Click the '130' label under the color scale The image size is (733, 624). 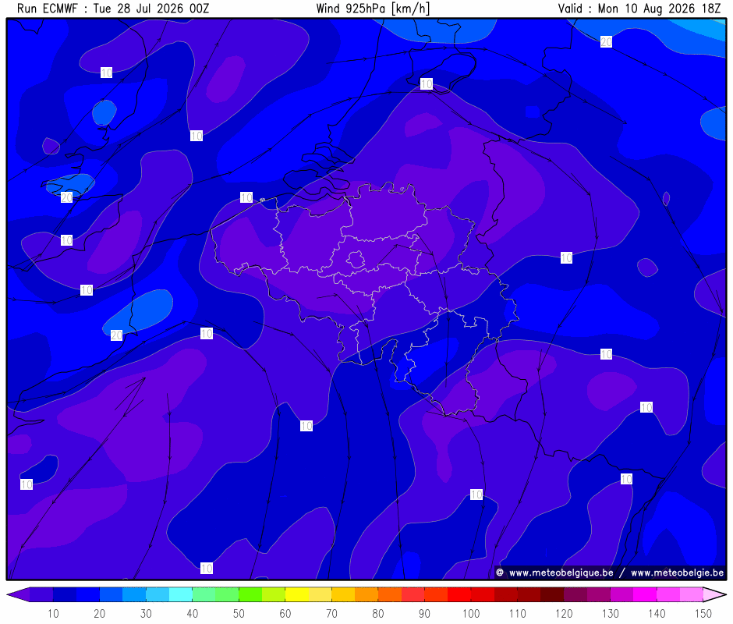[610, 613]
